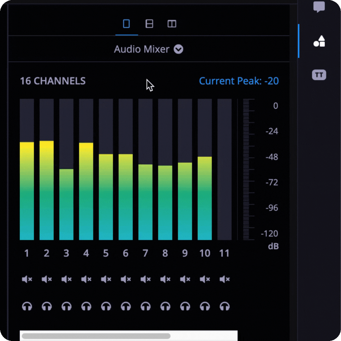Click the Audio Mixer title text
341x341 pixels.
coord(141,49)
